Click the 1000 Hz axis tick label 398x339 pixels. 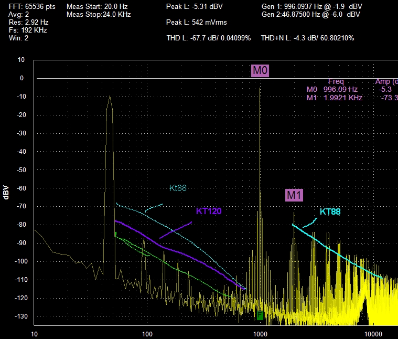click(260, 334)
